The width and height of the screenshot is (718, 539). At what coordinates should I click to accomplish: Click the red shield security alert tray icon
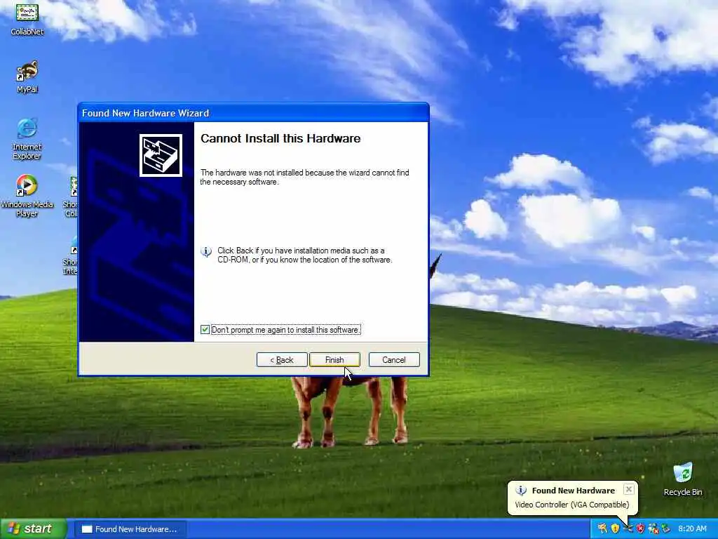tap(641, 528)
